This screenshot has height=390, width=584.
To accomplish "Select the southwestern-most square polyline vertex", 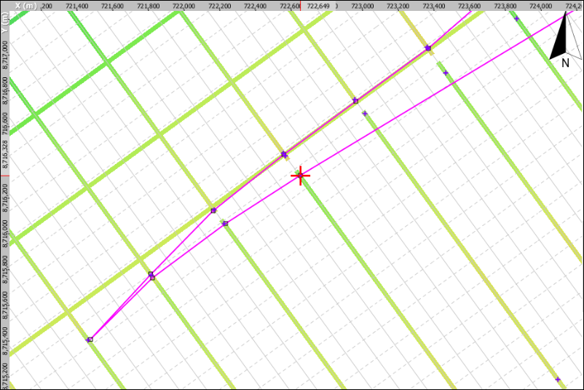I will click(90, 340).
